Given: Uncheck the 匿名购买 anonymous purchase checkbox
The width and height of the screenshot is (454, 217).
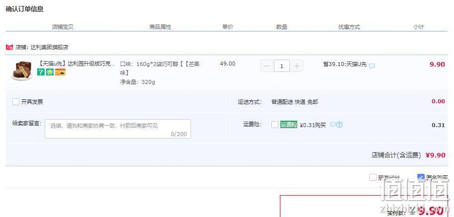Looking at the screenshot, I should click(x=421, y=177).
